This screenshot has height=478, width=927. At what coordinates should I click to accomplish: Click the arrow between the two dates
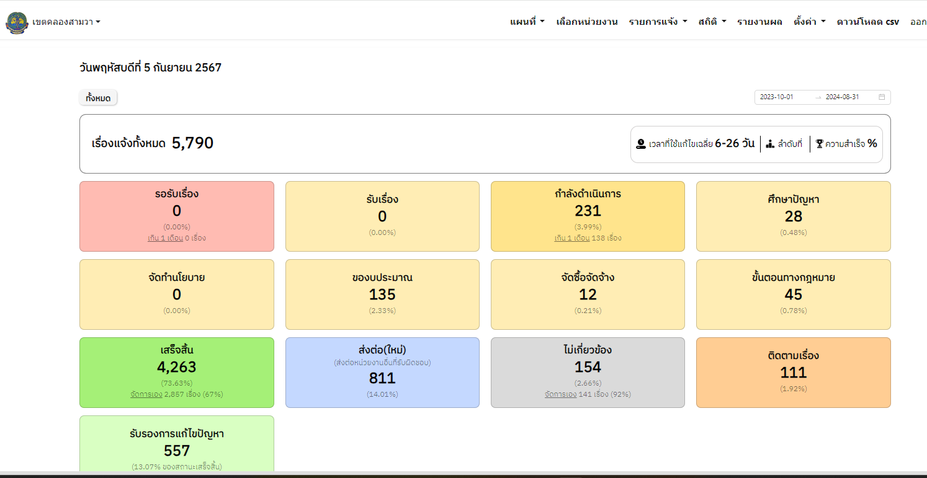pos(818,97)
